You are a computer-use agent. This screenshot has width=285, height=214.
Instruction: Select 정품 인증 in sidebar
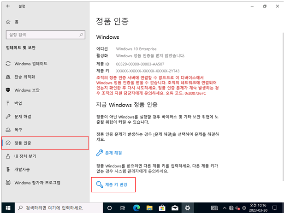45,143
